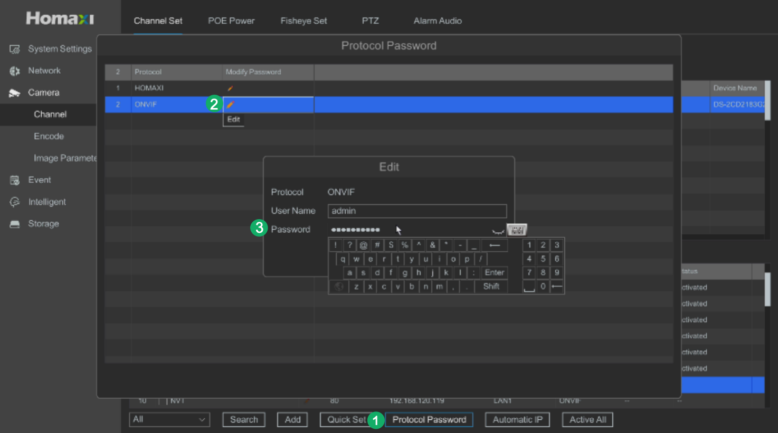Toggle password visibility with the eye icon

click(x=498, y=231)
